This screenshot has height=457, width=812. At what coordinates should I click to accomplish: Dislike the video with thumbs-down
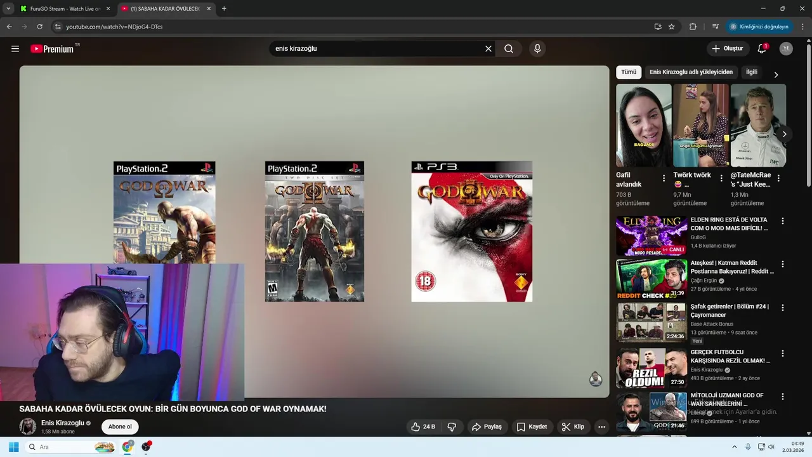[452, 427]
